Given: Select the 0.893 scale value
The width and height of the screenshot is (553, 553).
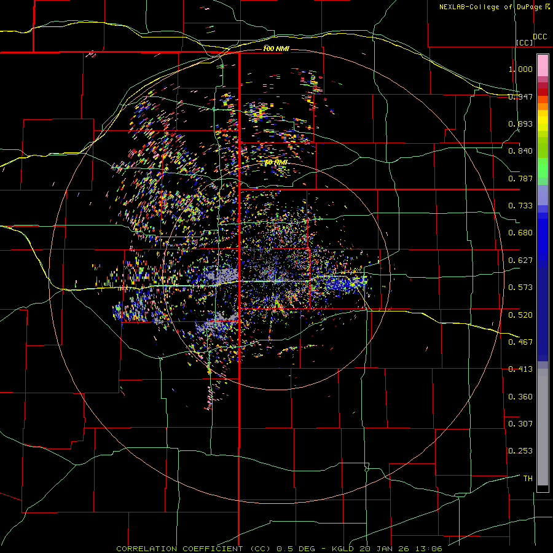Looking at the screenshot, I should (520, 124).
